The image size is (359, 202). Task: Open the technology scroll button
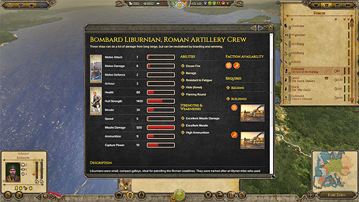point(231,195)
